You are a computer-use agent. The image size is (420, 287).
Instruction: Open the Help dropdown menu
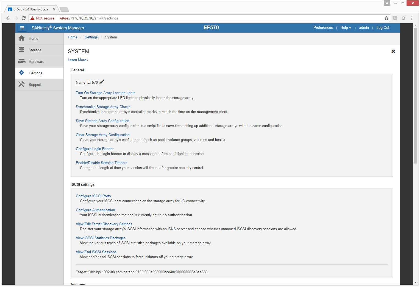[346, 28]
